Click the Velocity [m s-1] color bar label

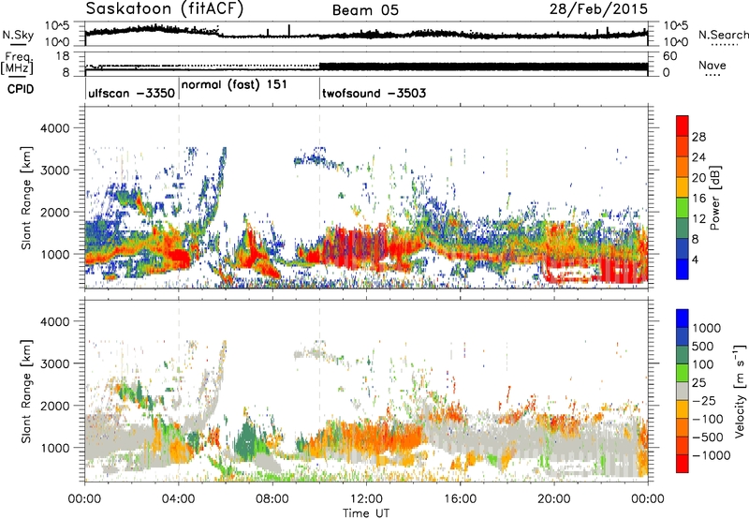click(x=740, y=391)
